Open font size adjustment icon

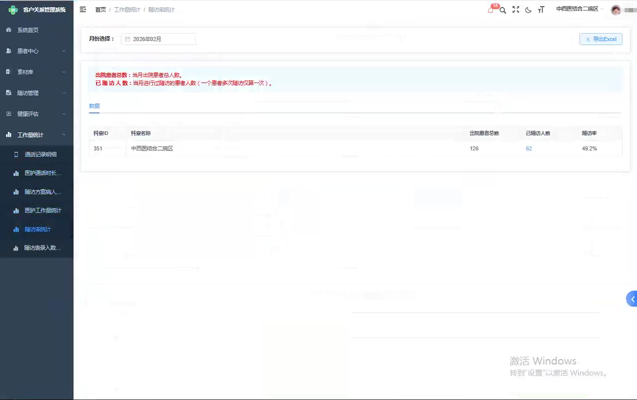coord(541,10)
